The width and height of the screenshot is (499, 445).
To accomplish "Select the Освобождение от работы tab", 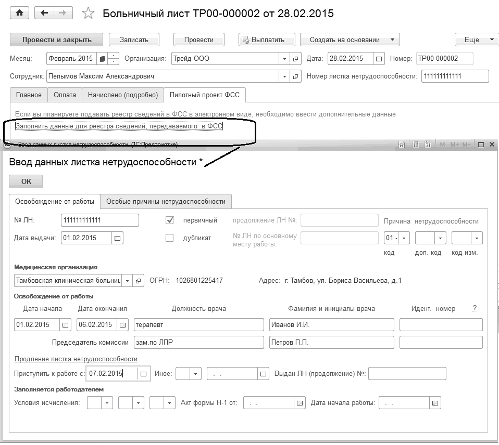I will coord(55,201).
